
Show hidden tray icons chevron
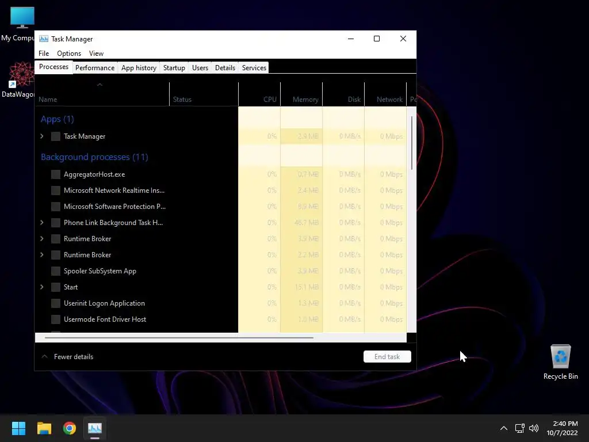pyautogui.click(x=504, y=428)
